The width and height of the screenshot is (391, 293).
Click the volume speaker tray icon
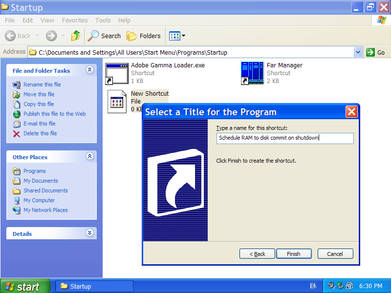tap(331, 286)
